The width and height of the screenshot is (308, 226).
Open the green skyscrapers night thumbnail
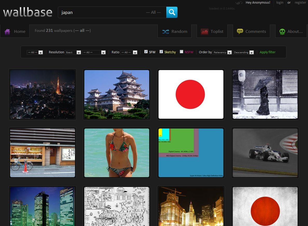pos(43,206)
